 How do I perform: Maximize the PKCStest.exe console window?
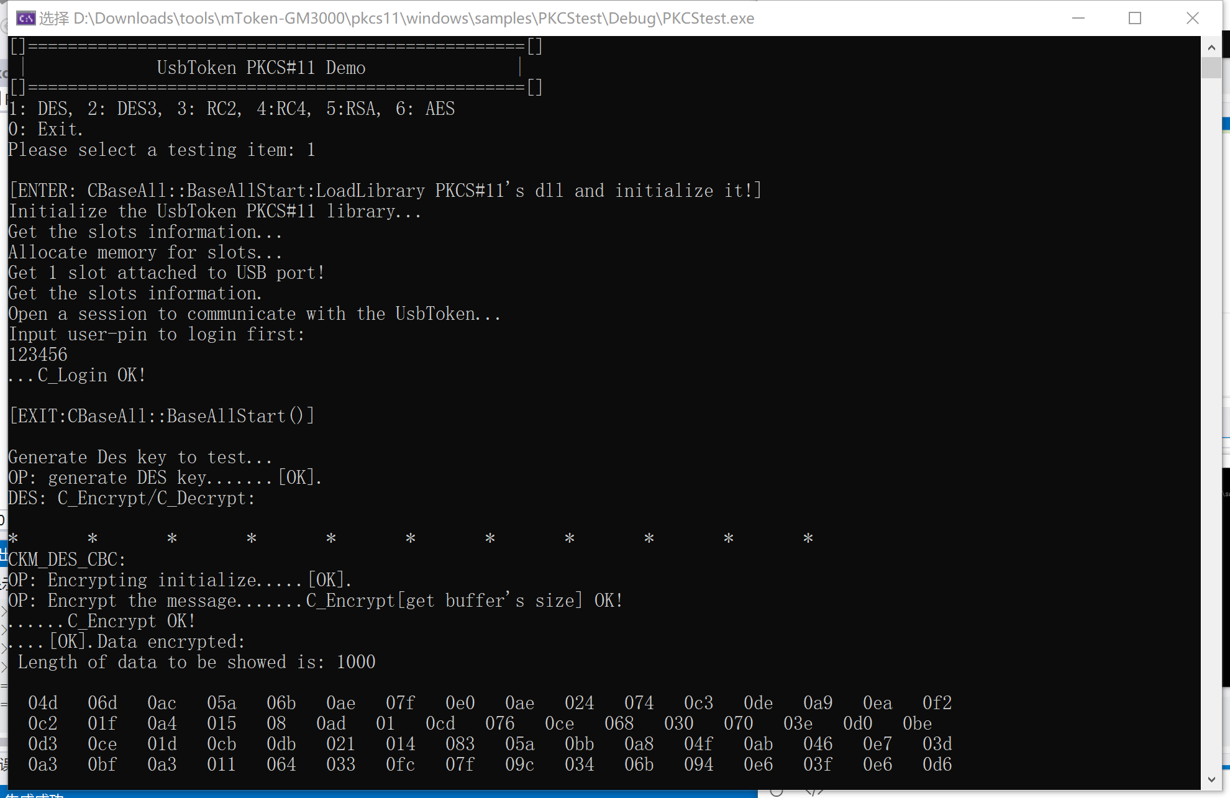coord(1135,18)
